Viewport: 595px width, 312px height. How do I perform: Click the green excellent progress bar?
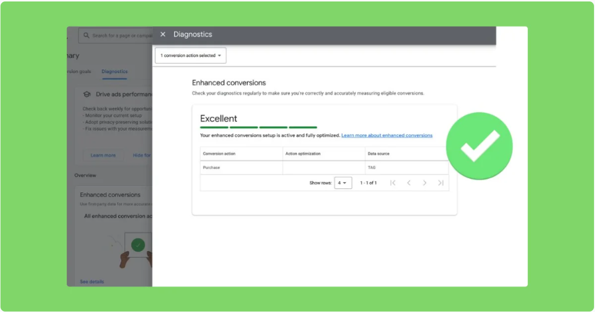[259, 127]
